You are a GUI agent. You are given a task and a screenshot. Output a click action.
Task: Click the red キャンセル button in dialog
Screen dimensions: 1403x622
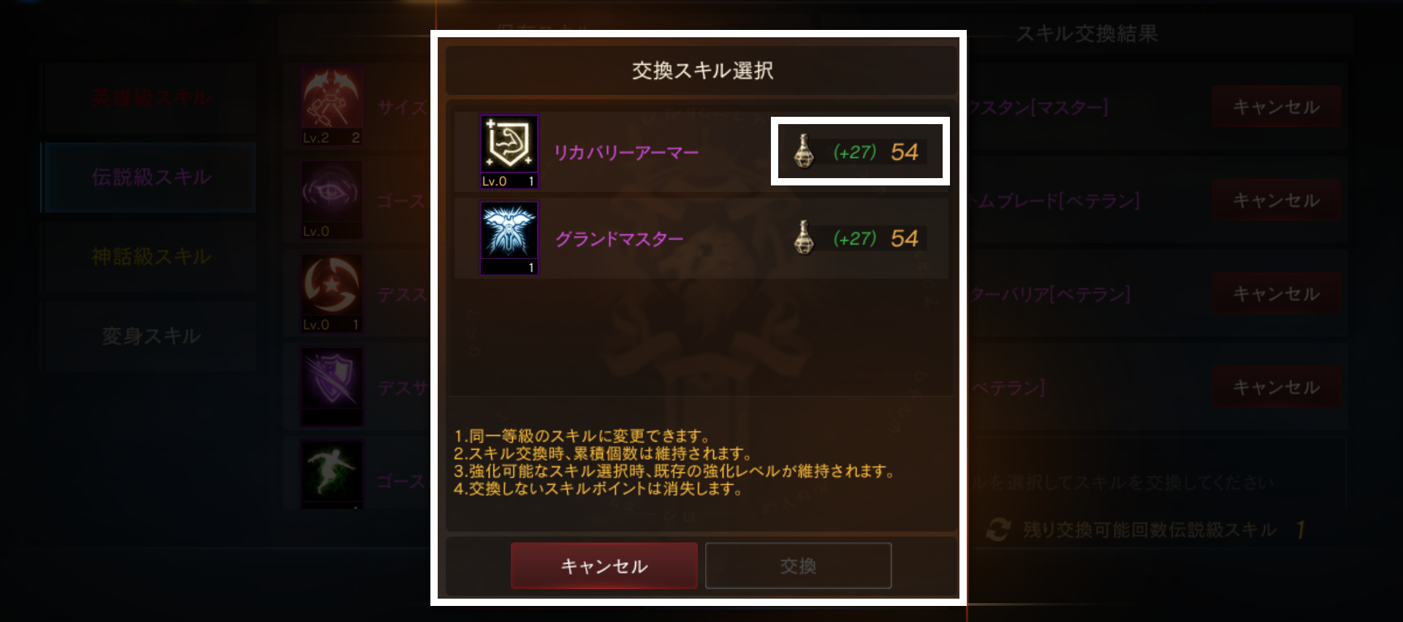tap(604, 566)
